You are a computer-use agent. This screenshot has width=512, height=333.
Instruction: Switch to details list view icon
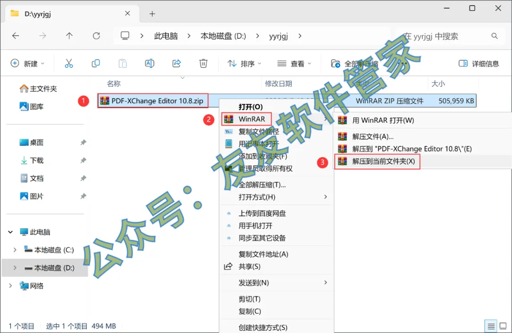tap(491, 326)
